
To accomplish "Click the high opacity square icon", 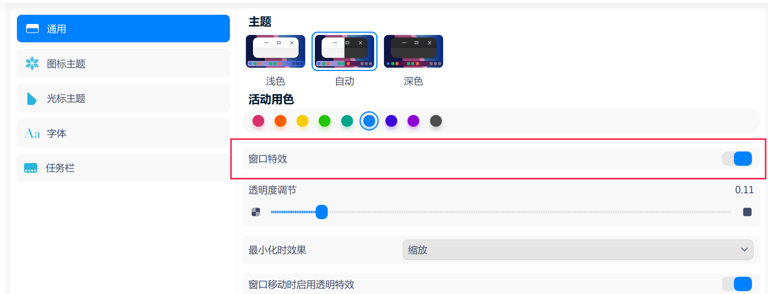I will pos(747,212).
